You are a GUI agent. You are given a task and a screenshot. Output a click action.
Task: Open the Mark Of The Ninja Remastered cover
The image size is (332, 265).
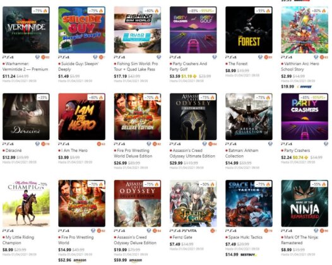pyautogui.click(x=305, y=203)
